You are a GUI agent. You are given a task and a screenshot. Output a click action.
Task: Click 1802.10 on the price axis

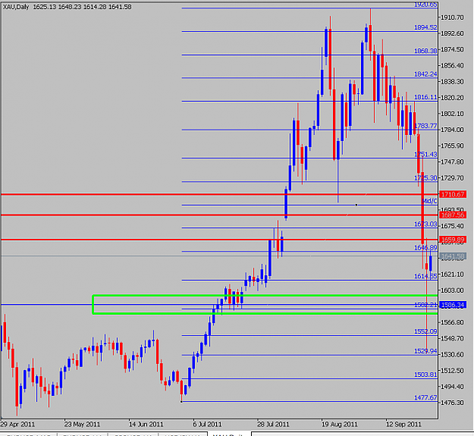[x=452, y=114]
